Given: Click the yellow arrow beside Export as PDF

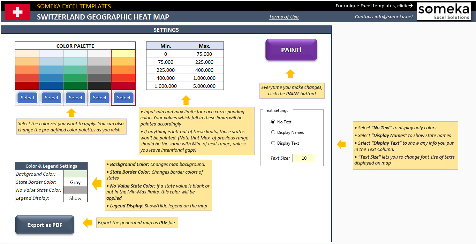Looking at the screenshot, I should point(88,223).
